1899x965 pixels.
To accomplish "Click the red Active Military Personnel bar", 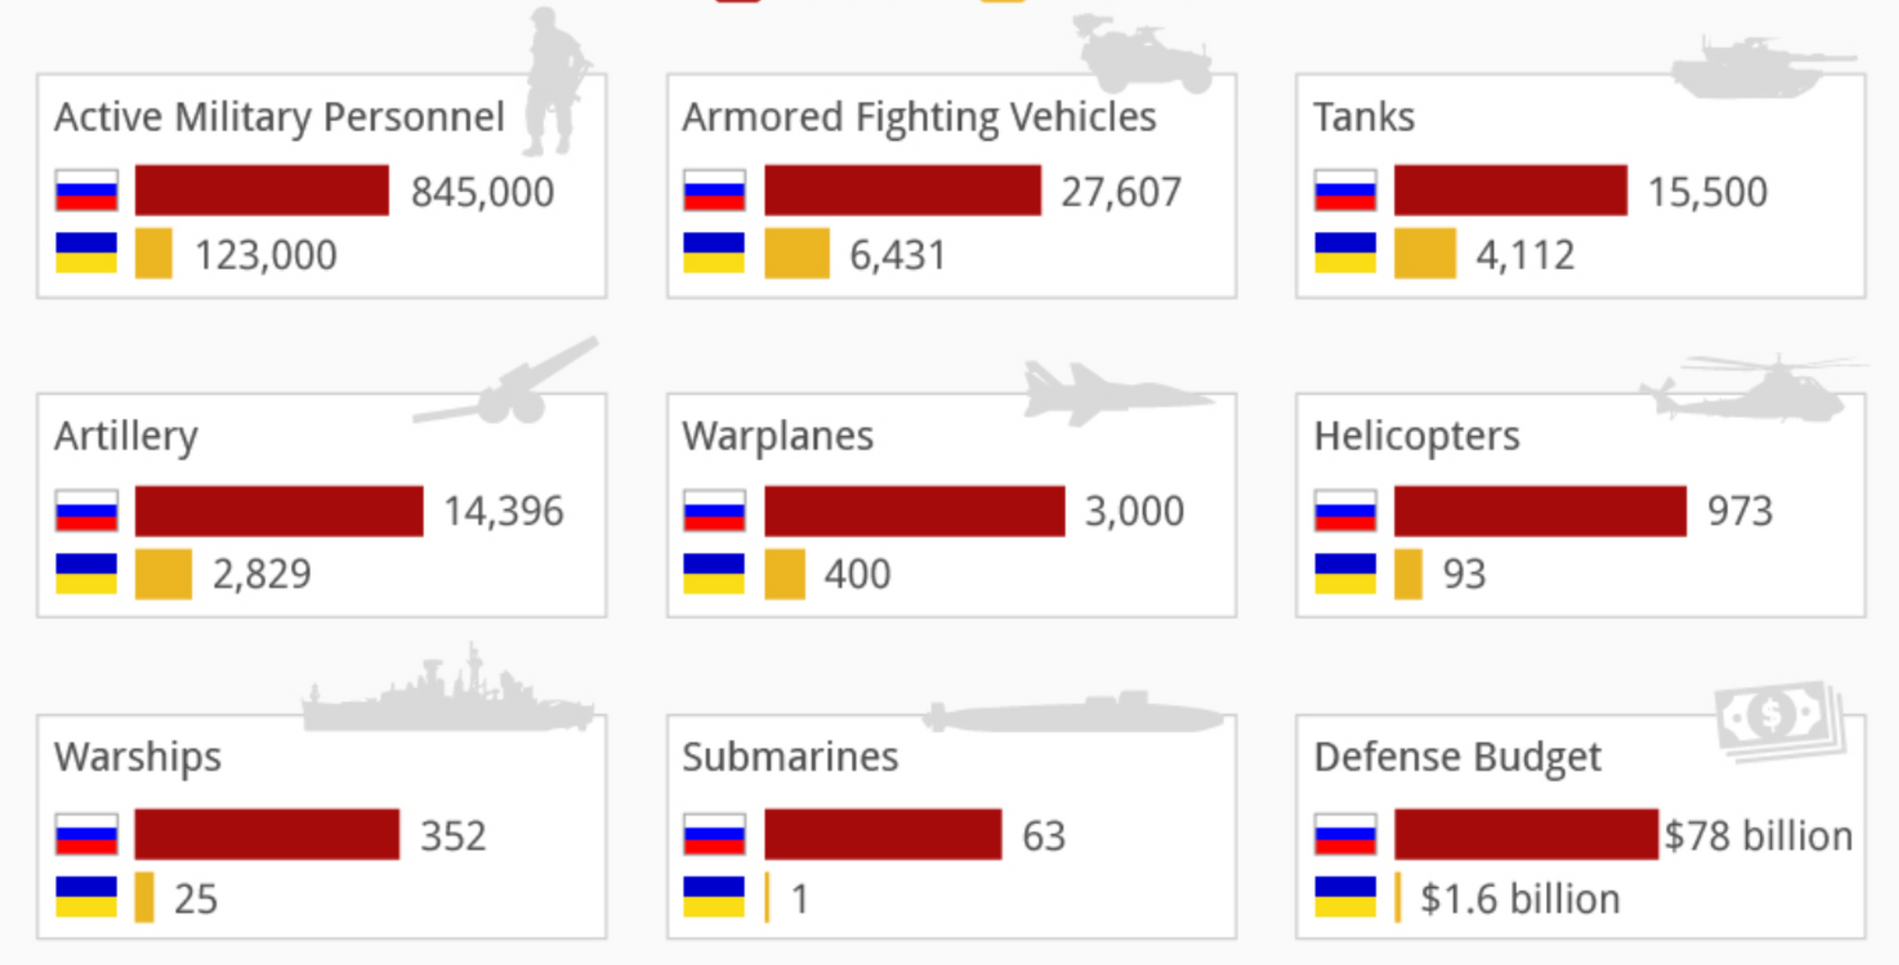I will [x=261, y=191].
